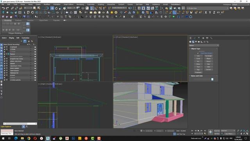The width and height of the screenshot is (250, 141).
Task: Click the Undo arrow icon
Action: pyautogui.click(x=3, y=8)
